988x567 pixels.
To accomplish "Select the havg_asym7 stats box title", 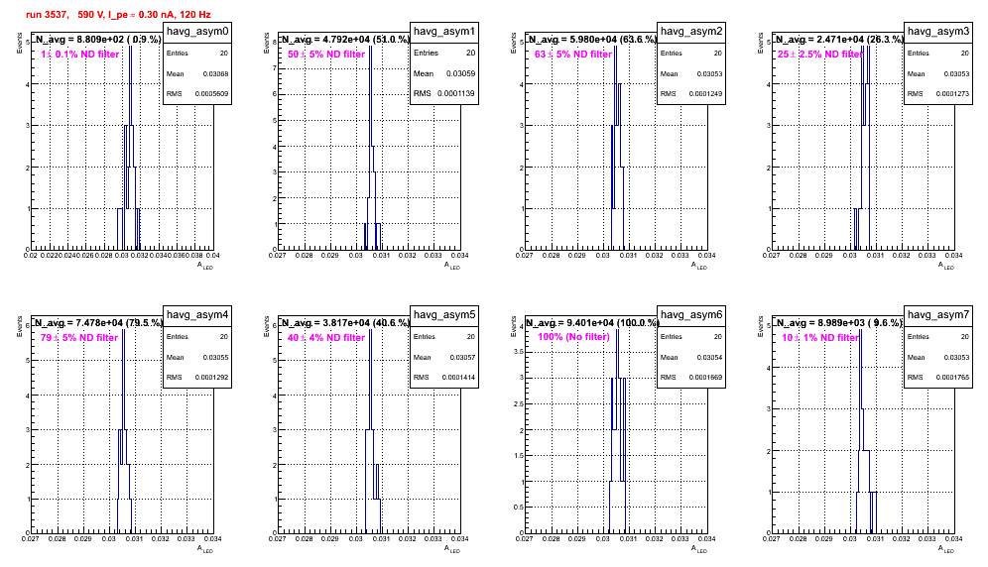I will coord(938,315).
